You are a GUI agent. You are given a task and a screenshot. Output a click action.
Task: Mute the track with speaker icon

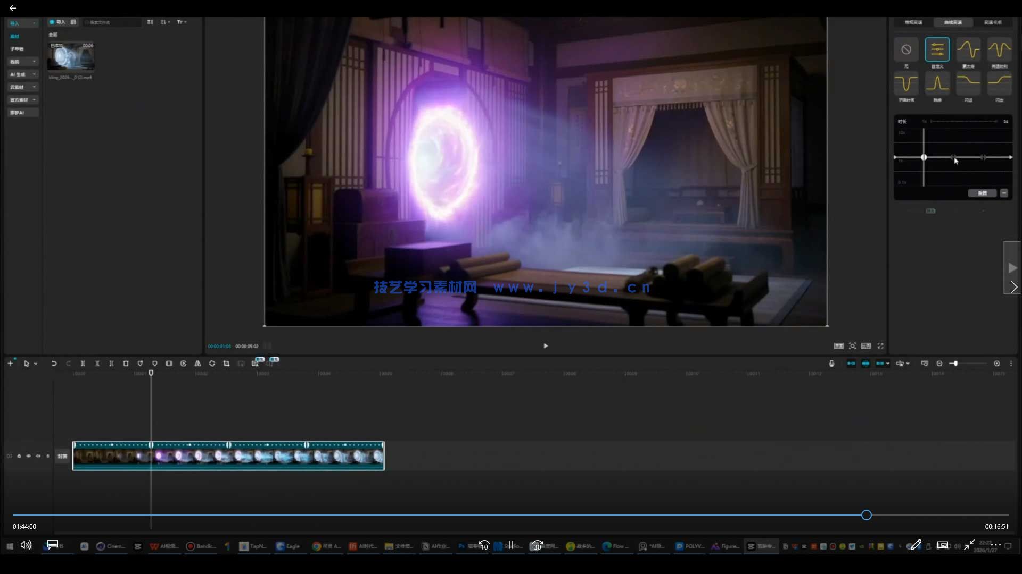38,456
